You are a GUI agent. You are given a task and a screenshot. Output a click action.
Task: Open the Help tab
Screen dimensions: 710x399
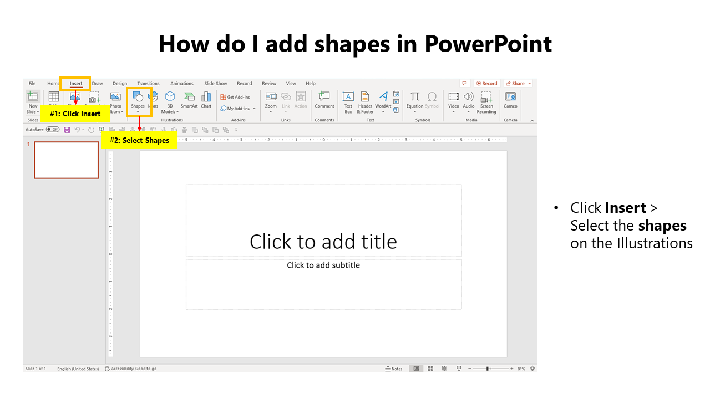point(311,84)
